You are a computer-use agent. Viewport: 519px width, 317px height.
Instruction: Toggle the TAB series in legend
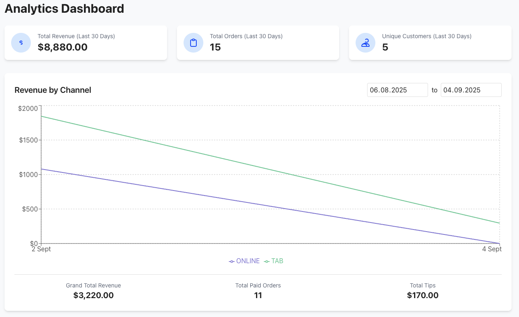point(277,261)
